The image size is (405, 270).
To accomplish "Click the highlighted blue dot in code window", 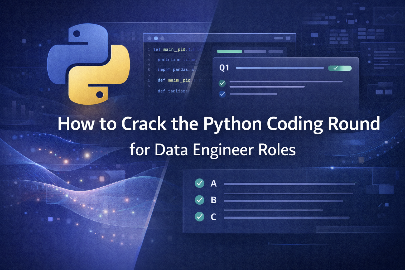I will 156,38.
